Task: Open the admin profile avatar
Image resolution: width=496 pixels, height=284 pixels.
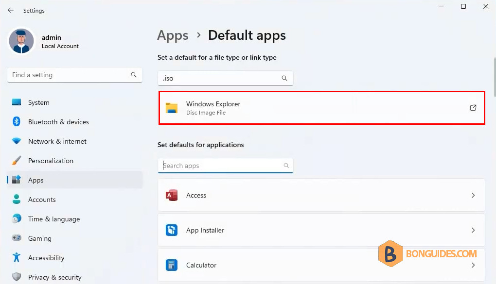Action: 21,41
